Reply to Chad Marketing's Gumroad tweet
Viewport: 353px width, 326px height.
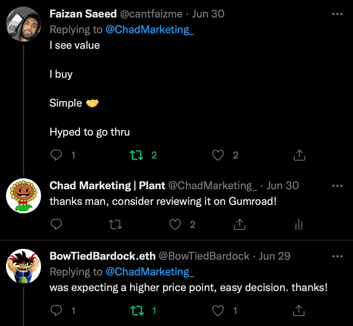[56, 224]
